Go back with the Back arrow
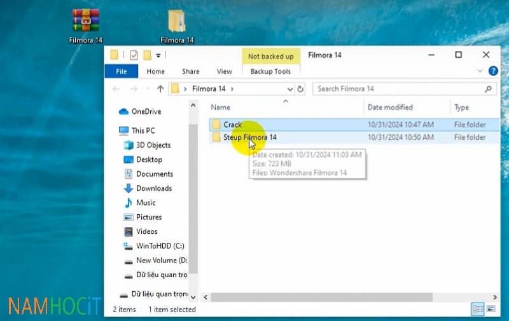This screenshot has width=509, height=321. 116,89
